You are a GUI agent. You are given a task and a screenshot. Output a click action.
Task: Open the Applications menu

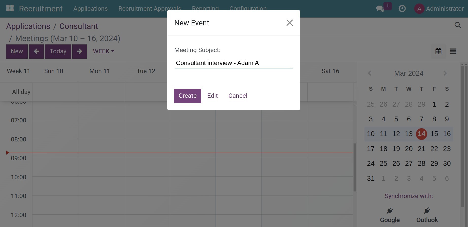[90, 9]
